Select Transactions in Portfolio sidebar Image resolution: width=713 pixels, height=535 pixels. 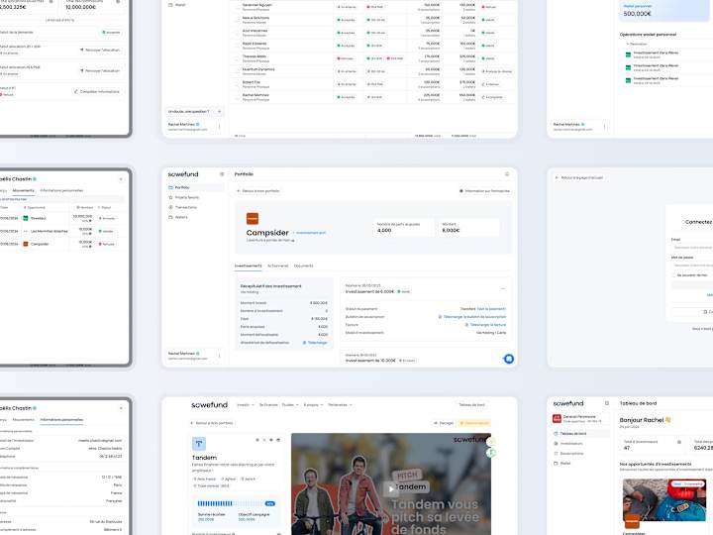click(x=195, y=207)
